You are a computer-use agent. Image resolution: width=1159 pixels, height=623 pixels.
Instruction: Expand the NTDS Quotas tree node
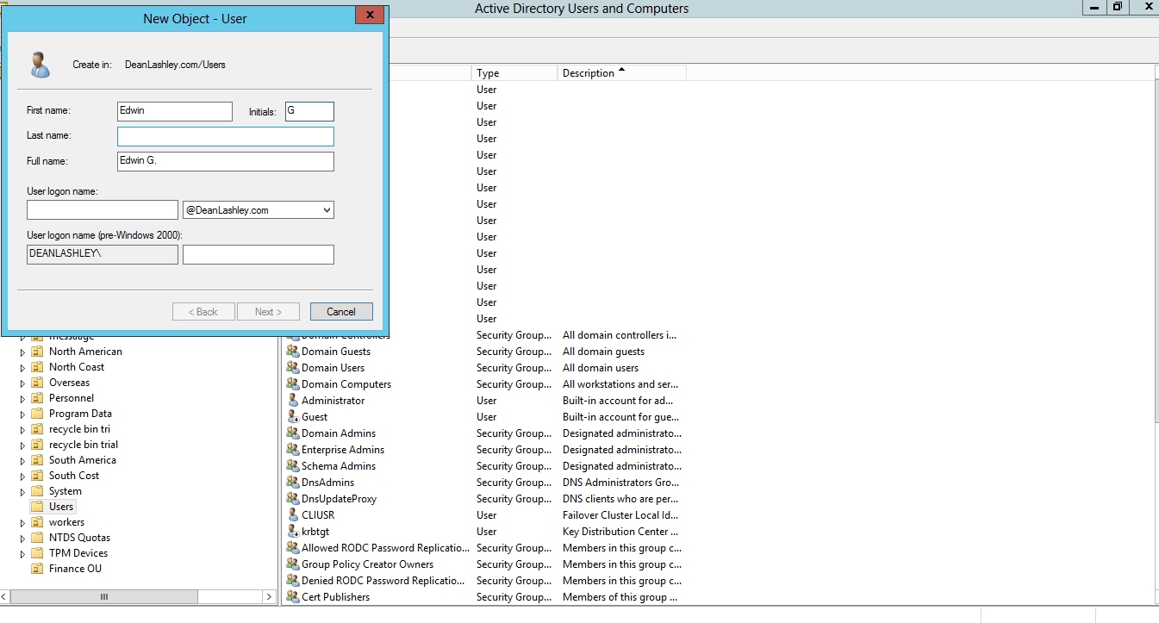click(x=23, y=539)
